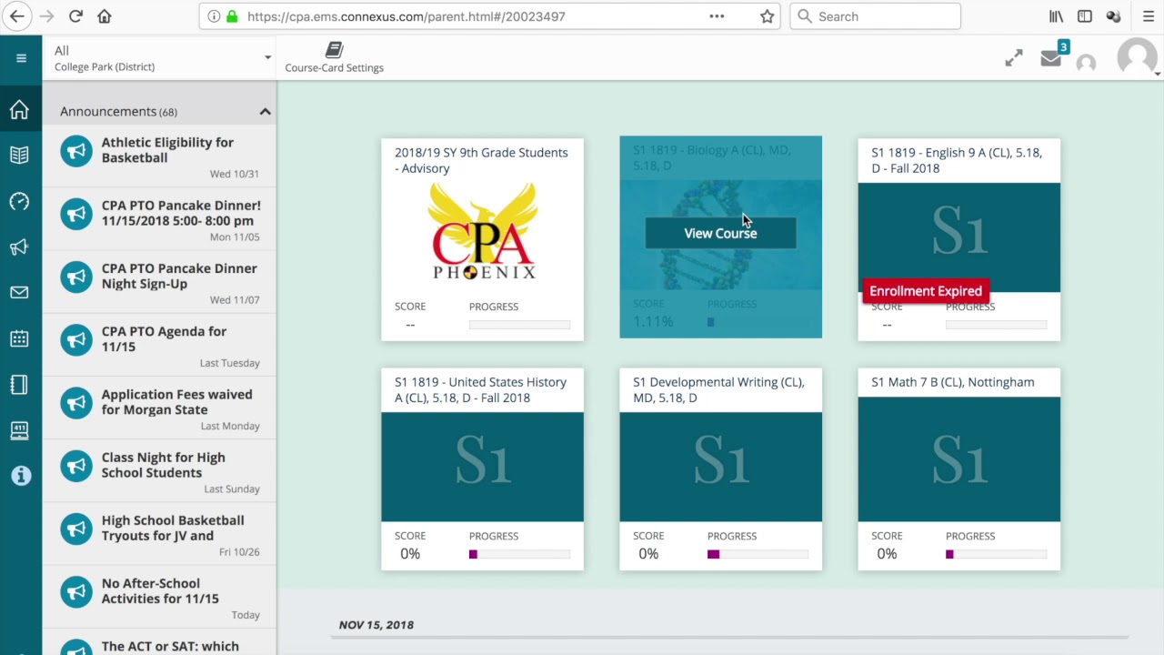Image resolution: width=1164 pixels, height=655 pixels.
Task: Open Course-Card Settings
Action: pos(334,58)
